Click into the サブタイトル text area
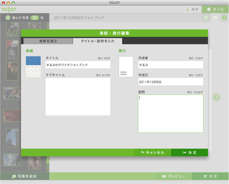Image resolution: width=229 pixels, height=184 pixels. 78,97
